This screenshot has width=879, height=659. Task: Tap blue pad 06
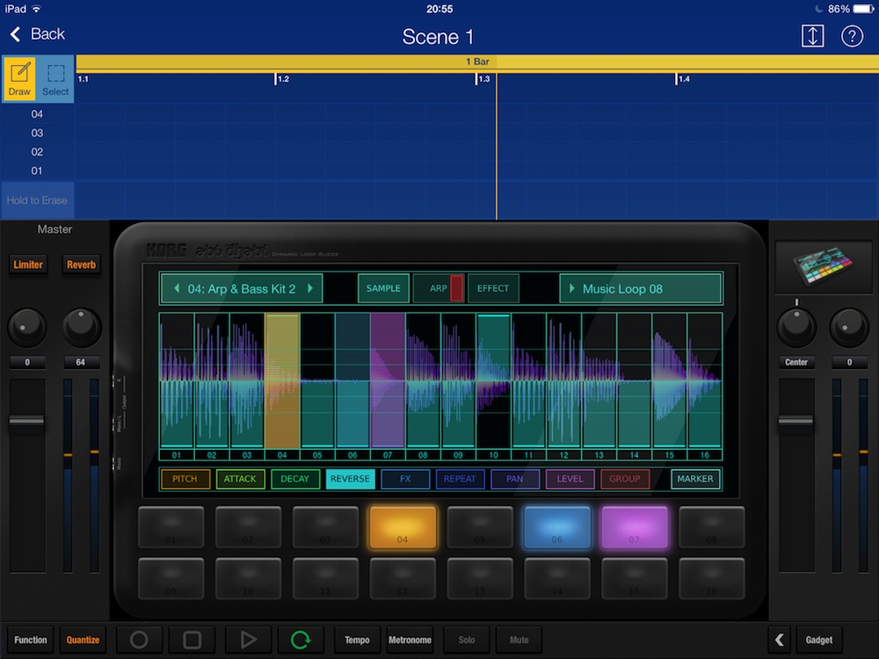[557, 527]
